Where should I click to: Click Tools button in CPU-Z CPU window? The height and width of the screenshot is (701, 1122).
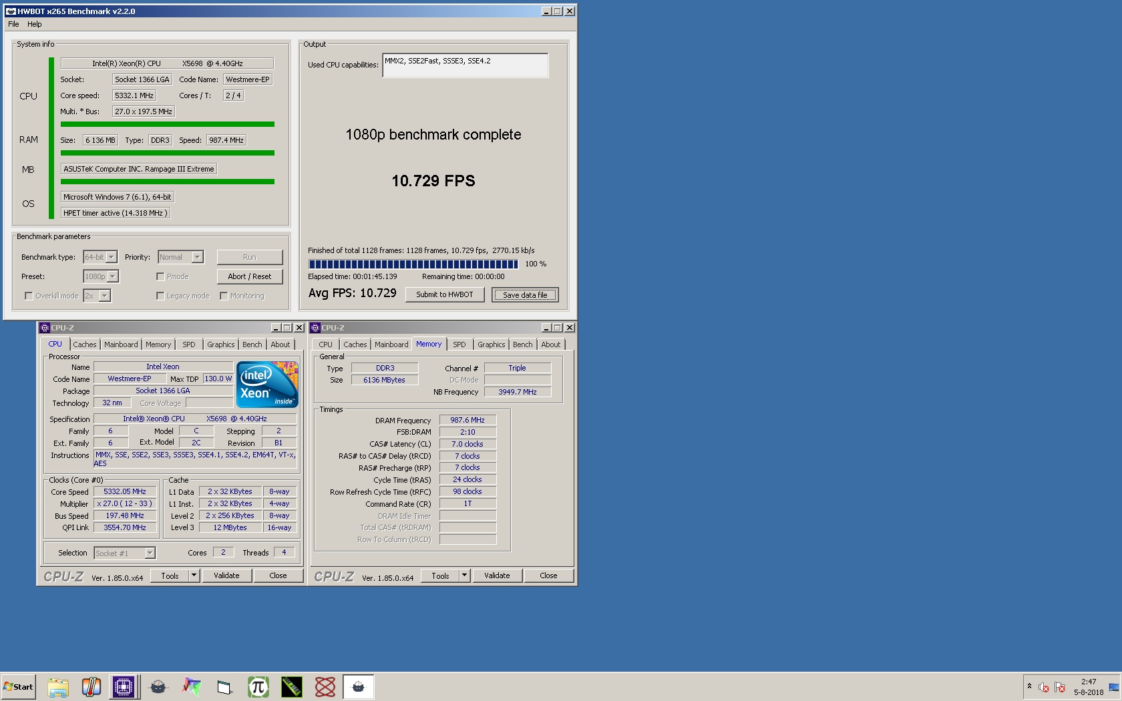(x=170, y=575)
